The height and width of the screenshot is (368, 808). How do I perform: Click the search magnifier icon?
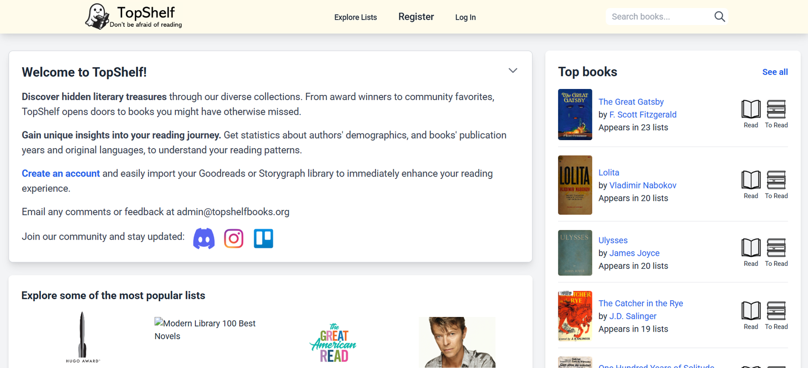(720, 17)
